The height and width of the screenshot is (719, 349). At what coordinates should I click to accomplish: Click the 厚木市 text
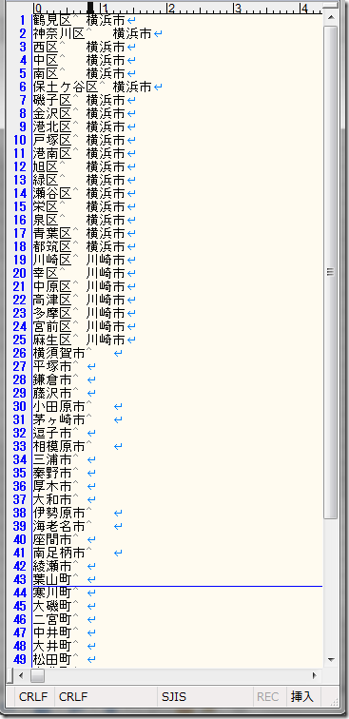(x=52, y=486)
